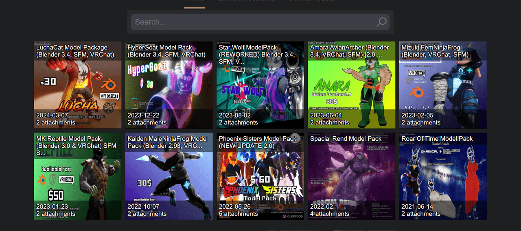Viewport: 521px width, 231px height.
Task: Open HyperGoat Model Pack post thumbnail
Action: click(x=169, y=85)
